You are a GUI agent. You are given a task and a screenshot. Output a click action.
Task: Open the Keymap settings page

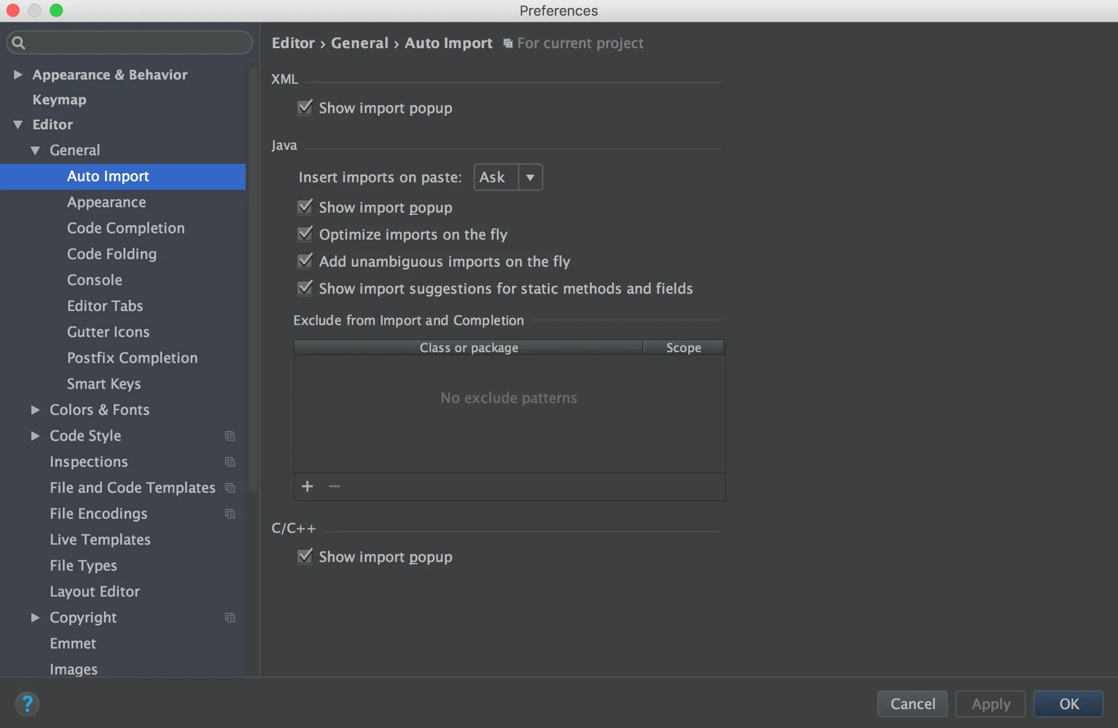pyautogui.click(x=60, y=100)
